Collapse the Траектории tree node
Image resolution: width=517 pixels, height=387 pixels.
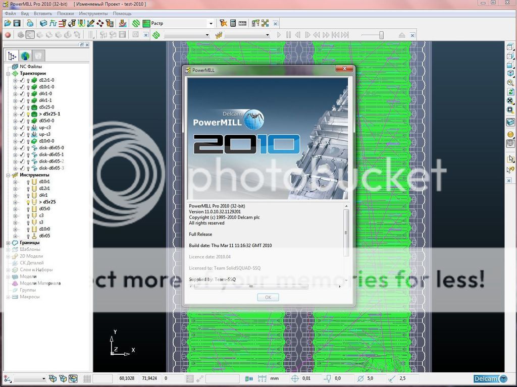click(x=8, y=74)
